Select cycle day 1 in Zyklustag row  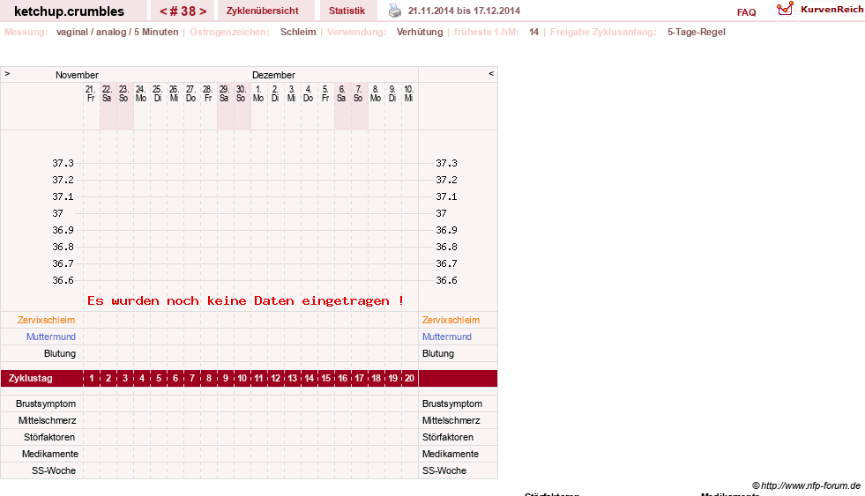coord(92,378)
